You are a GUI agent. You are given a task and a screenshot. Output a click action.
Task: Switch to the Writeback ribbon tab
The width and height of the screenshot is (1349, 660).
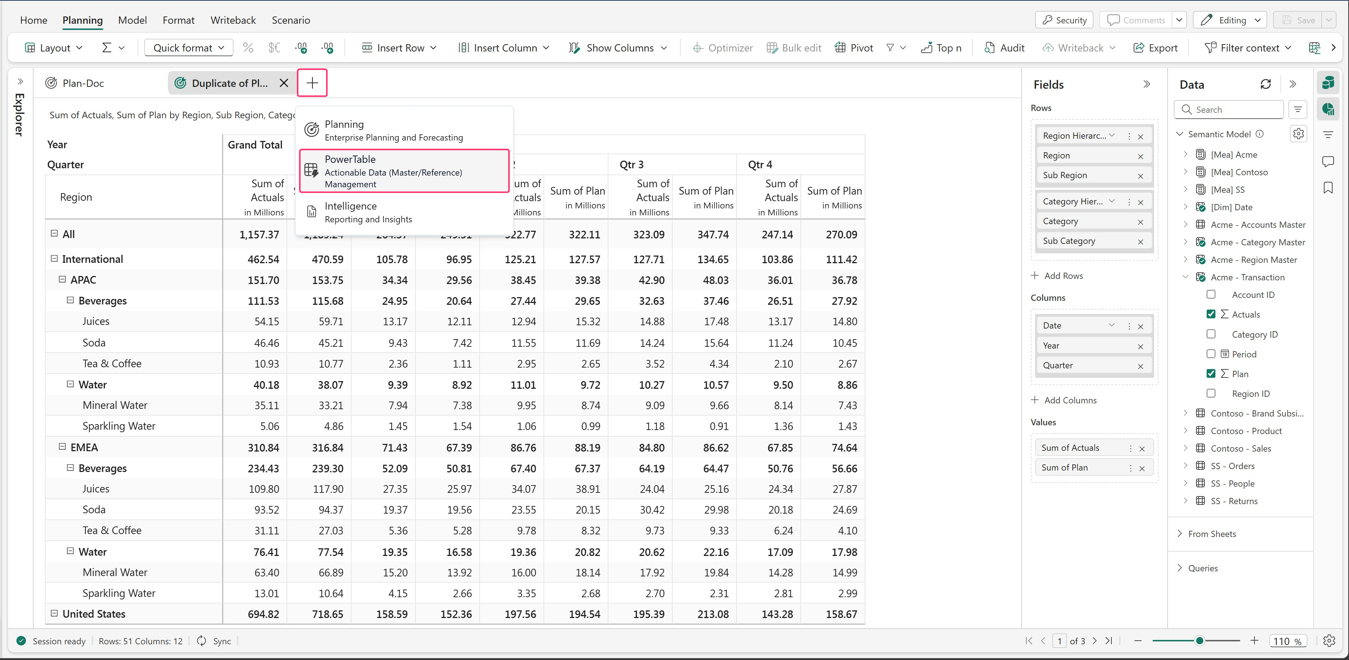tap(232, 20)
